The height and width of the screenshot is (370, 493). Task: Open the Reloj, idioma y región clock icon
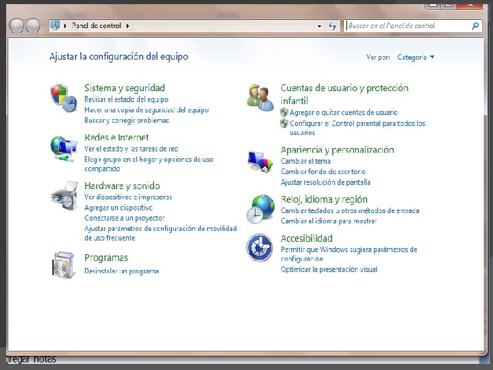[x=260, y=209]
